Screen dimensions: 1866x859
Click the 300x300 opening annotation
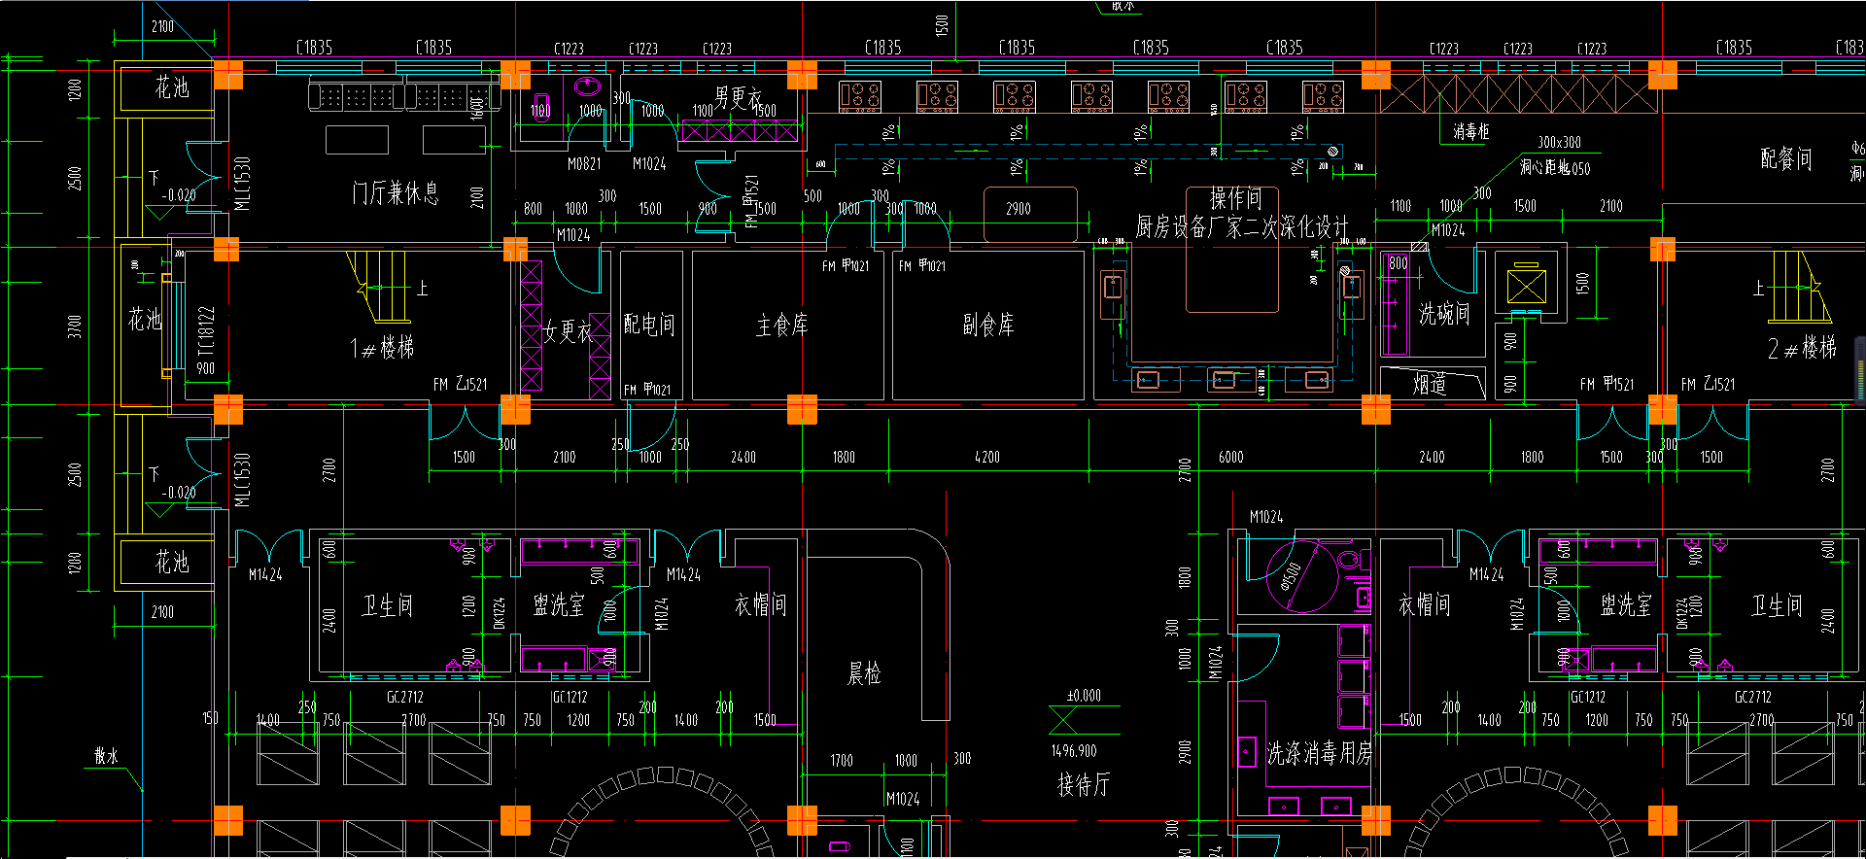click(x=1559, y=143)
